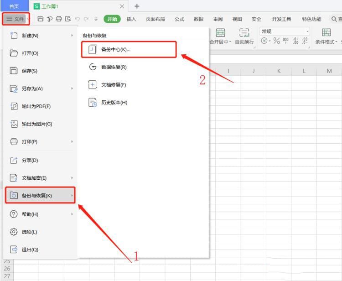Click 文档修复(F) submenu item
This screenshot has width=342, height=281.
point(129,85)
